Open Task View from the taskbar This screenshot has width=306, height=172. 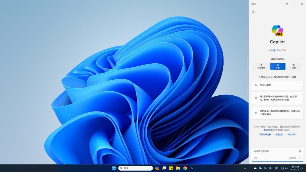[164, 168]
